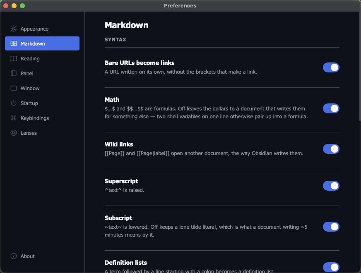
Task: Toggle the Subscript switch
Action: pos(331,227)
